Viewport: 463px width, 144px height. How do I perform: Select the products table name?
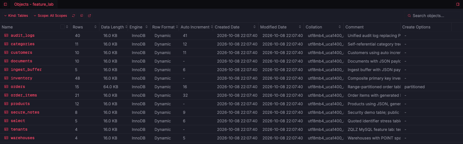(20, 104)
